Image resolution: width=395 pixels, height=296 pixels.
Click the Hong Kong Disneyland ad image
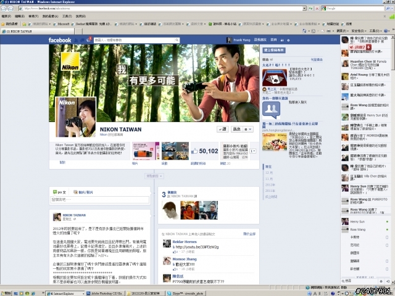(x=275, y=142)
